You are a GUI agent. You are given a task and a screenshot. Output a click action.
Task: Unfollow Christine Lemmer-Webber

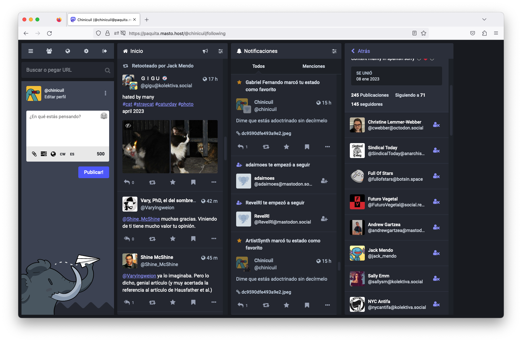click(x=436, y=125)
